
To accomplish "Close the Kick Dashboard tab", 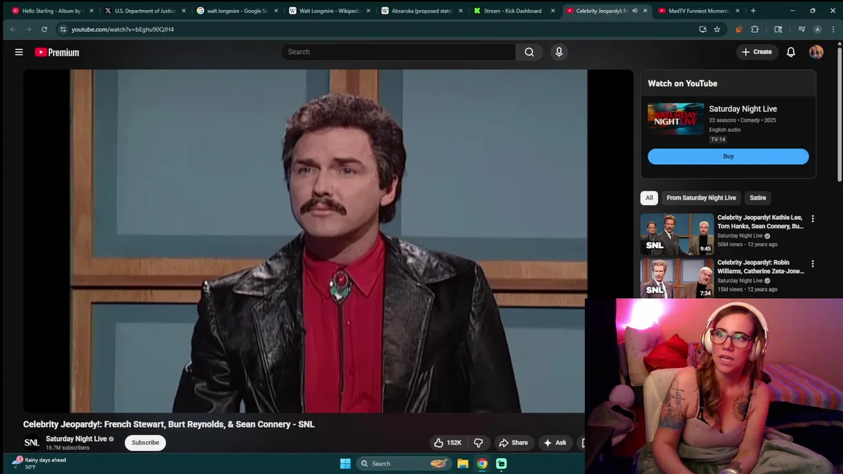I will [x=553, y=11].
